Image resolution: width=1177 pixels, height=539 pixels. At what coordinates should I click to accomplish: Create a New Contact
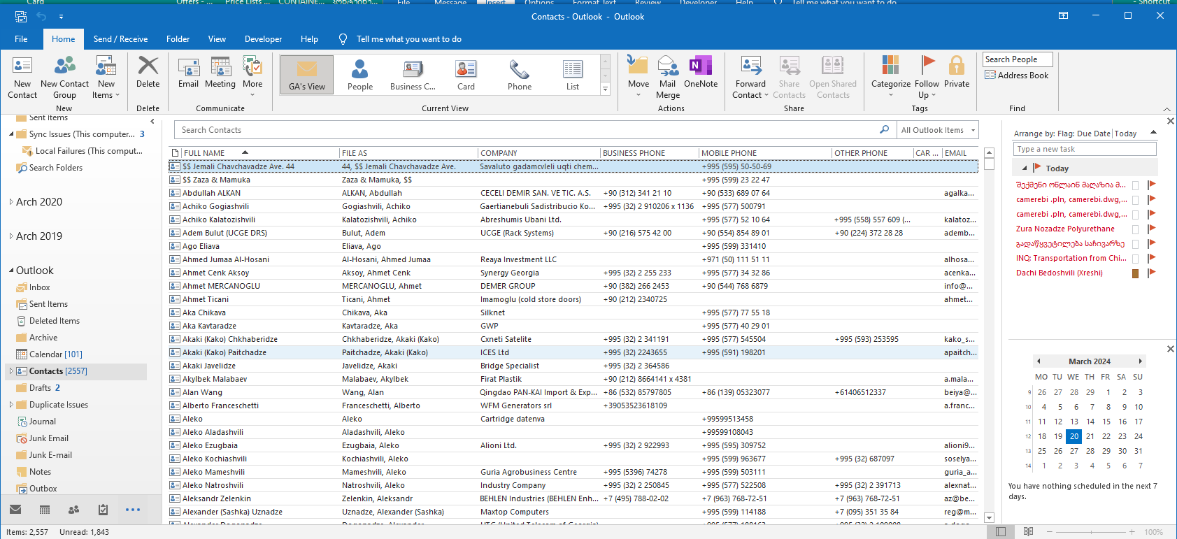(22, 78)
